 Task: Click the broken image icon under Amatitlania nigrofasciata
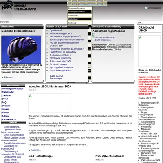pos(93,35)
